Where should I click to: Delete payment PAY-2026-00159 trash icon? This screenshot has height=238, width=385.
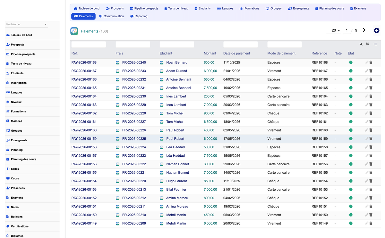click(371, 139)
